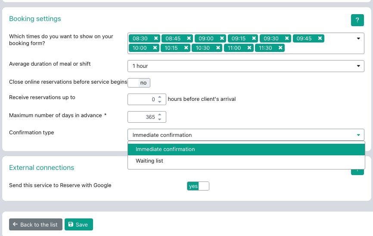Delete the 09:45 time chip
373x236 pixels.
point(320,39)
